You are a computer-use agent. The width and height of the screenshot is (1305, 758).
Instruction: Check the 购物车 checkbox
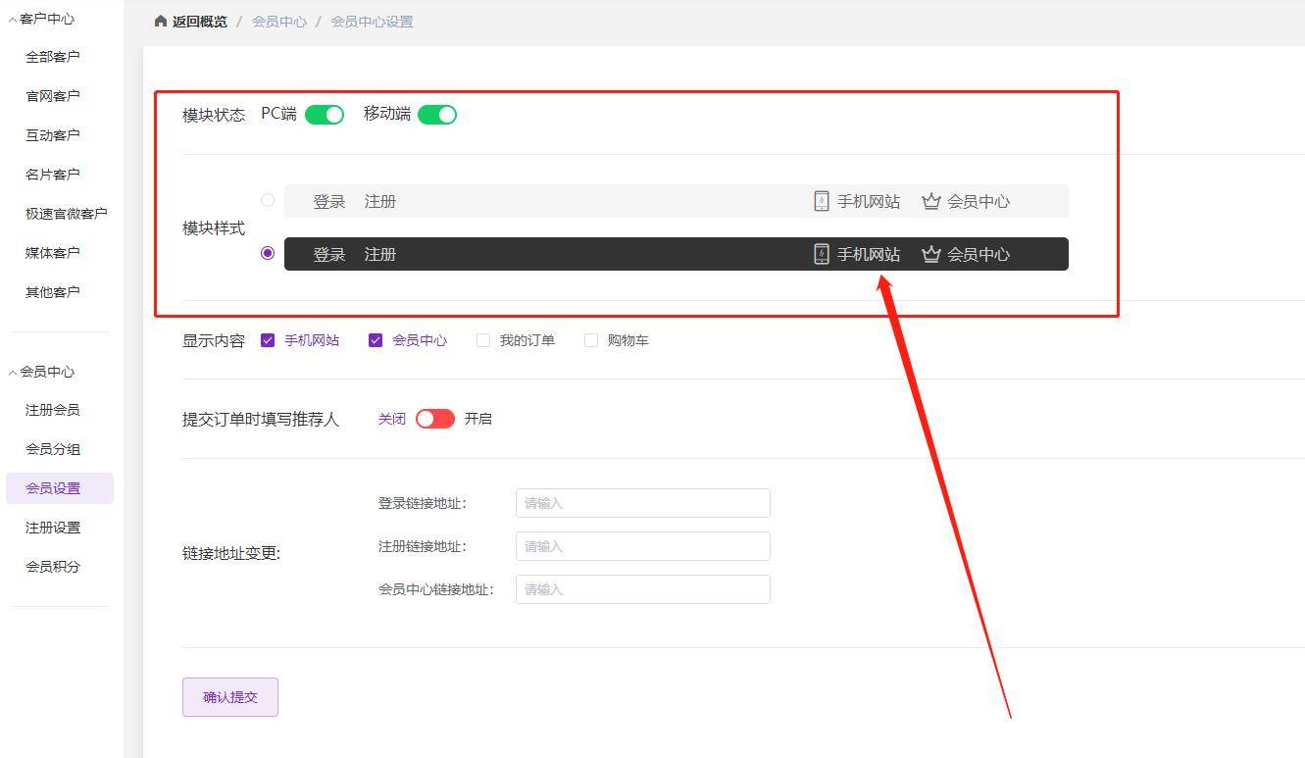click(x=591, y=339)
